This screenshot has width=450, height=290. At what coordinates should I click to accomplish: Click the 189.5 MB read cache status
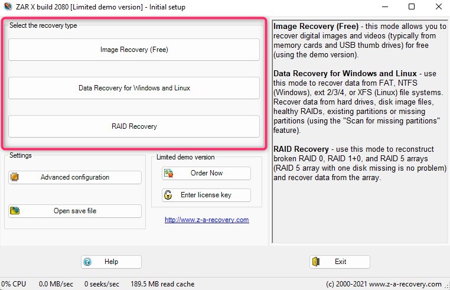tap(162, 284)
